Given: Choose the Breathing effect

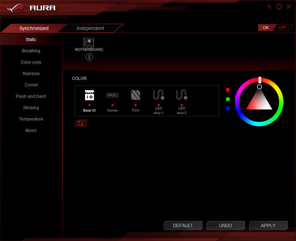Looking at the screenshot, I should (31, 51).
